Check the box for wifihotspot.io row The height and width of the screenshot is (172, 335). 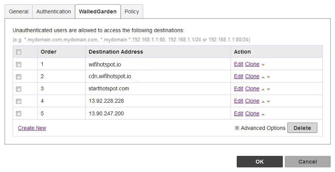[18, 64]
